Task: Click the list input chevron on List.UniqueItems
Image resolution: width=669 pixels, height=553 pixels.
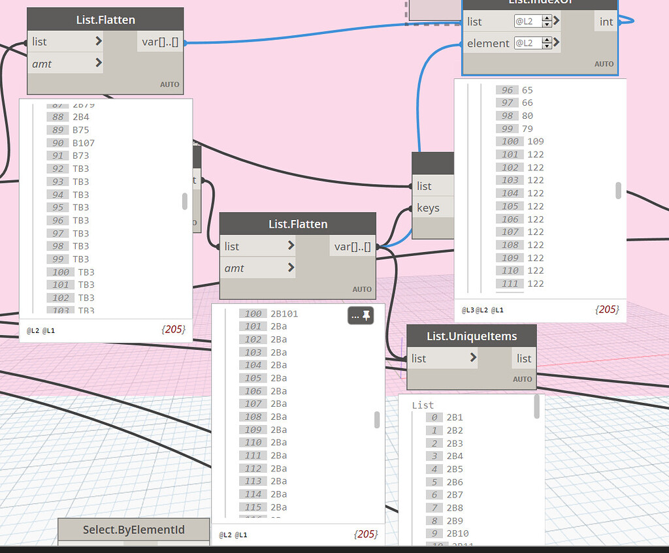Action: coord(475,358)
